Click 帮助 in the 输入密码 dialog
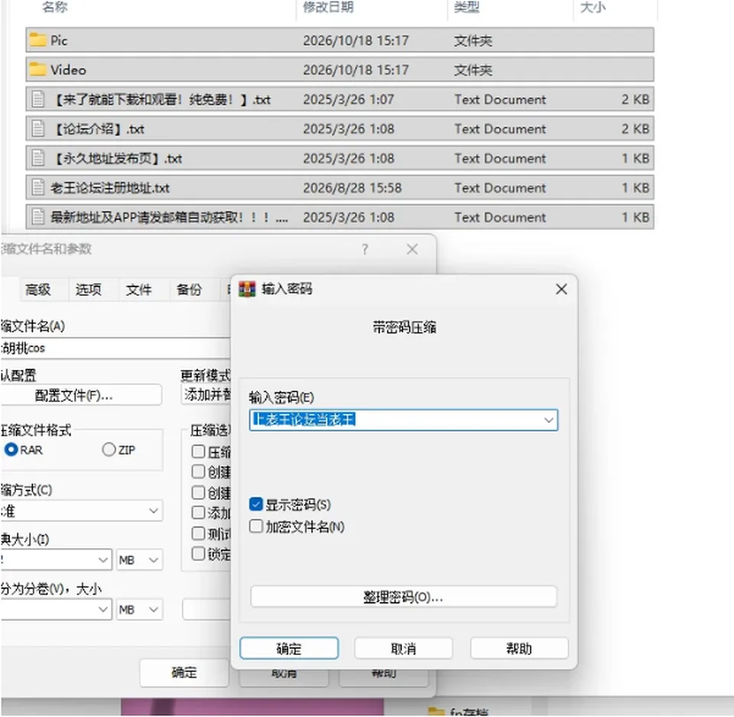 click(519, 649)
